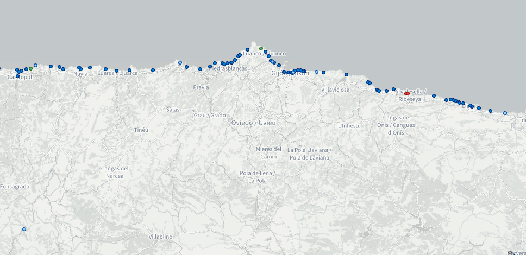Select the blue marker just left of Luanco label
This screenshot has height=255, width=526.
point(248,49)
